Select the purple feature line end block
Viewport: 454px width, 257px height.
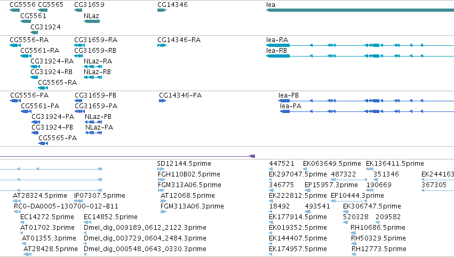(252, 156)
